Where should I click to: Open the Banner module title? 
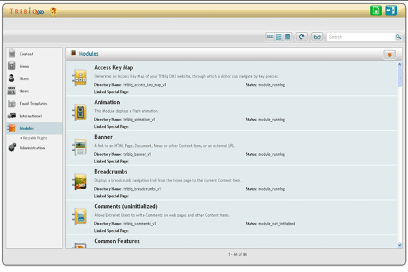(x=103, y=137)
